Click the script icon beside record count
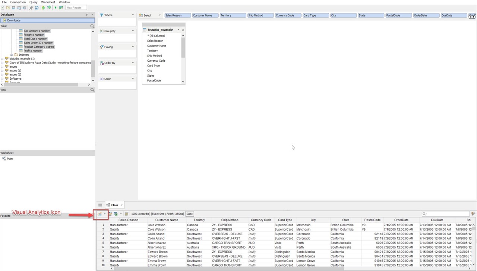The width and height of the screenshot is (477, 271). point(126,214)
